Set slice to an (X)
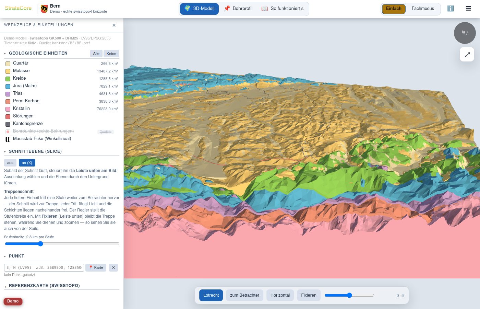The height and width of the screenshot is (309, 480). pos(27,163)
